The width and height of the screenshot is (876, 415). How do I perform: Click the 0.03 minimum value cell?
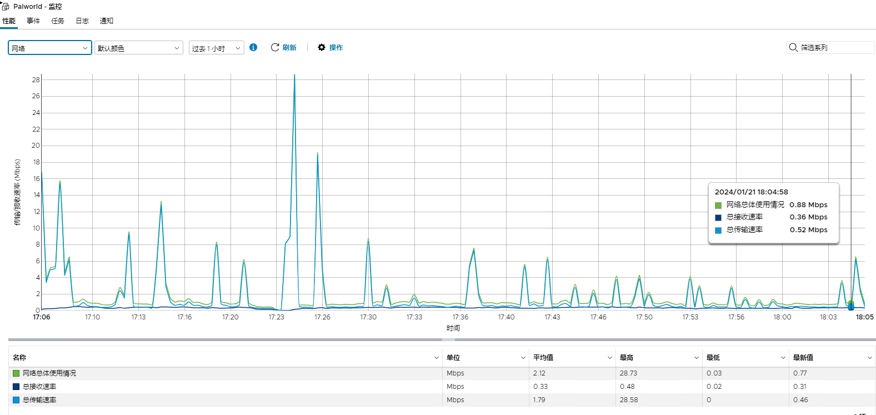pyautogui.click(x=714, y=373)
